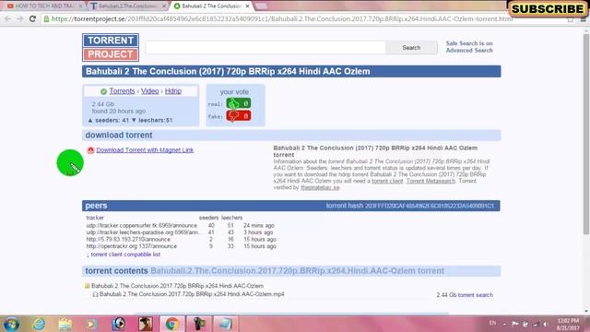590x332 pixels.
Task: Click the red magnet link icon
Action: coord(90,150)
